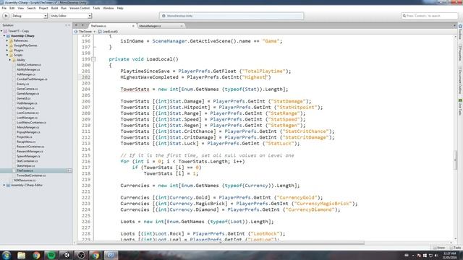Open the Project menu
Screen dimensions: 463x260
click(43, 8)
